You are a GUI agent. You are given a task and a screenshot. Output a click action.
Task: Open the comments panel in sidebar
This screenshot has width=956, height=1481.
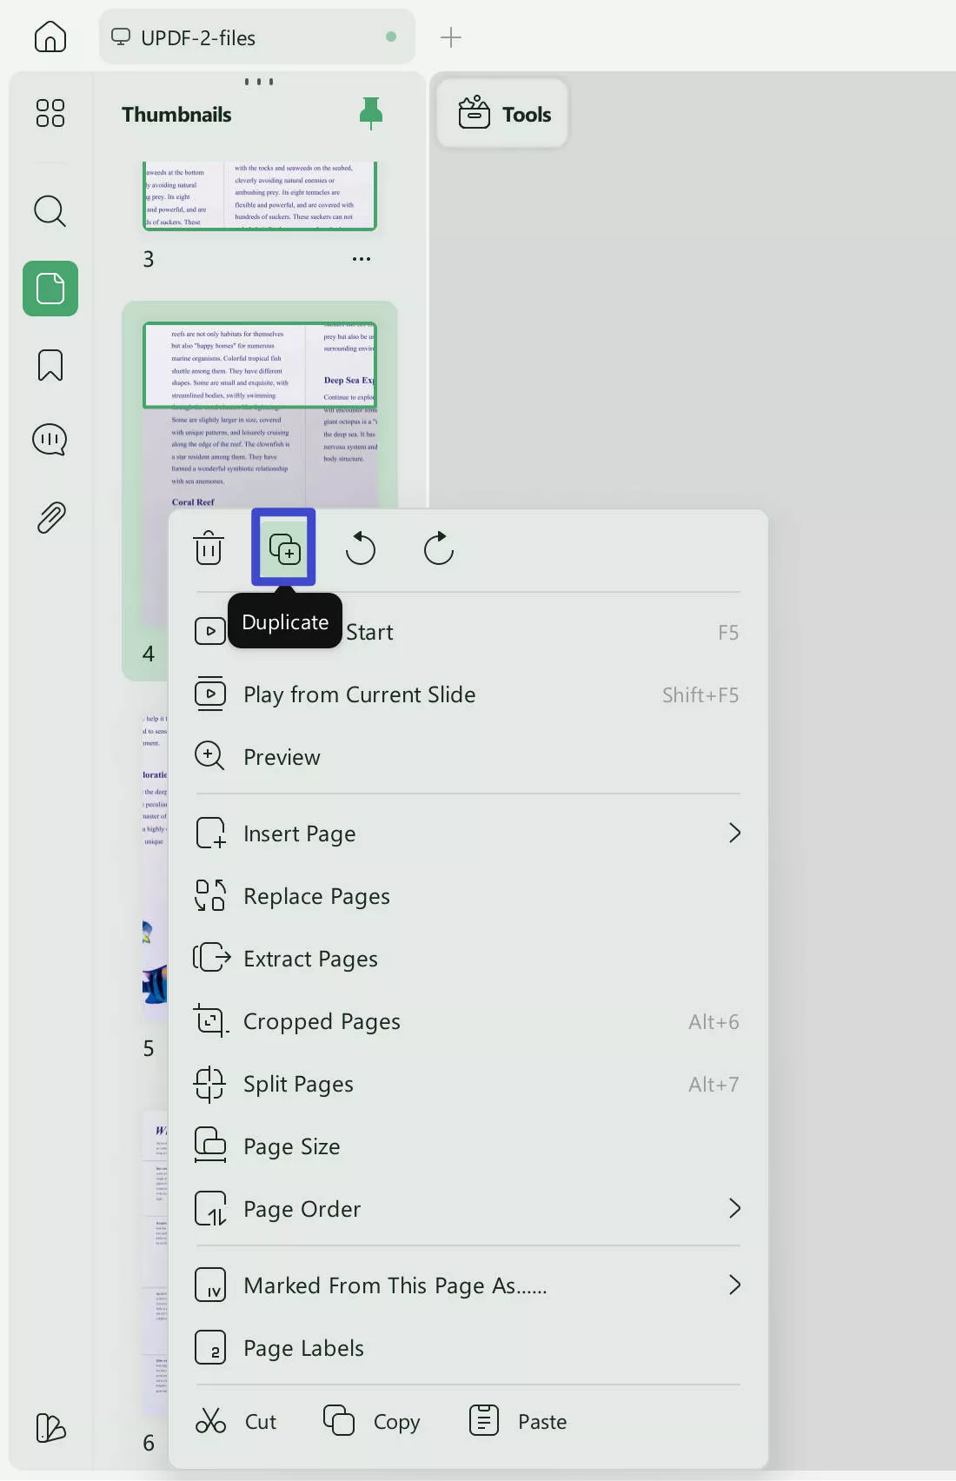[x=50, y=440]
